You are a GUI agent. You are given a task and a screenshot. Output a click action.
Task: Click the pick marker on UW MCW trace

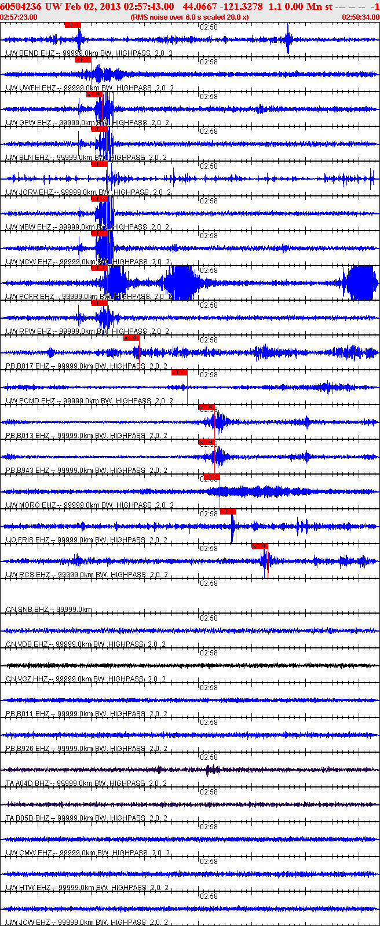click(x=100, y=234)
